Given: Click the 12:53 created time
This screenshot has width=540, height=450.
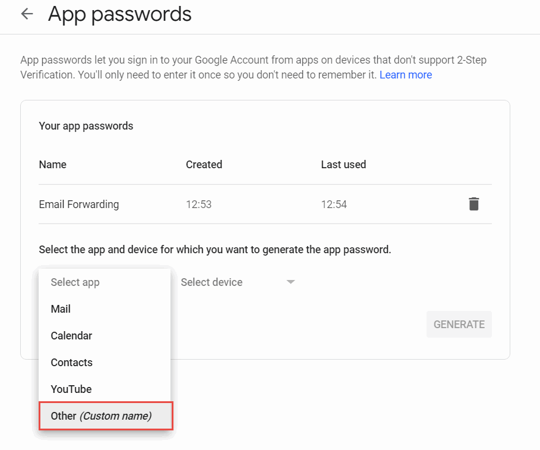Looking at the screenshot, I should pos(198,204).
